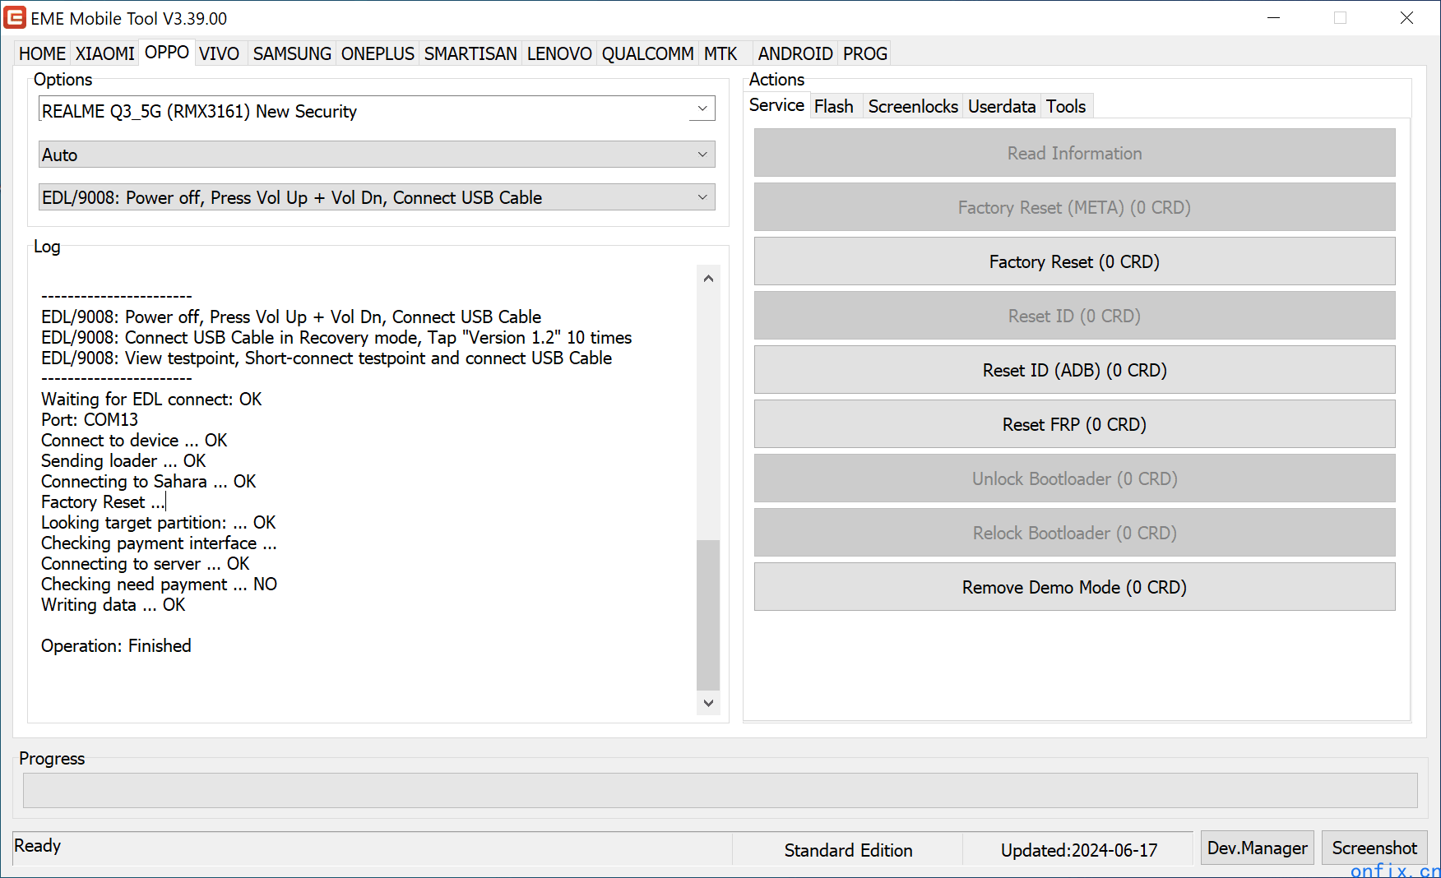1441x878 pixels.
Task: Click the EME Mobile Tool app icon
Action: (15, 18)
